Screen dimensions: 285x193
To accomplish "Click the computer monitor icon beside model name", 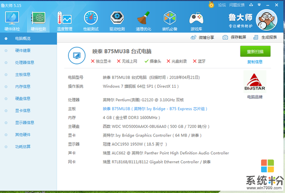I will [x=77, y=56].
